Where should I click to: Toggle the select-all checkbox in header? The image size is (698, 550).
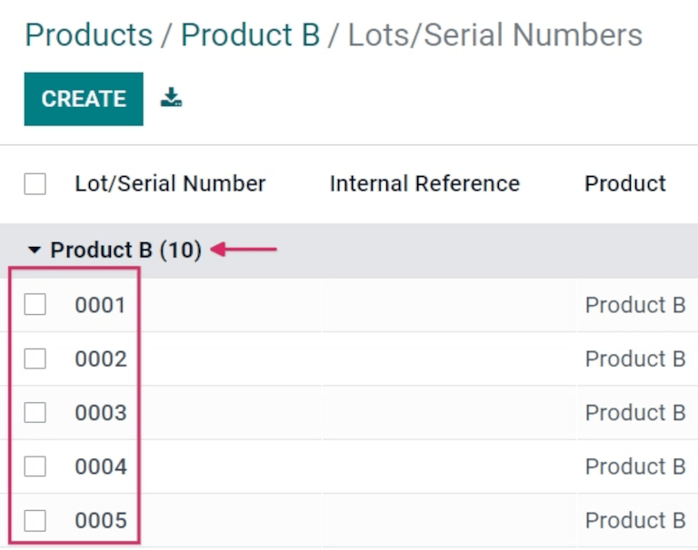(35, 184)
